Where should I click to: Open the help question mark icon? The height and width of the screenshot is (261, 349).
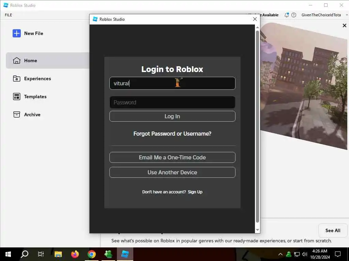coord(294,15)
